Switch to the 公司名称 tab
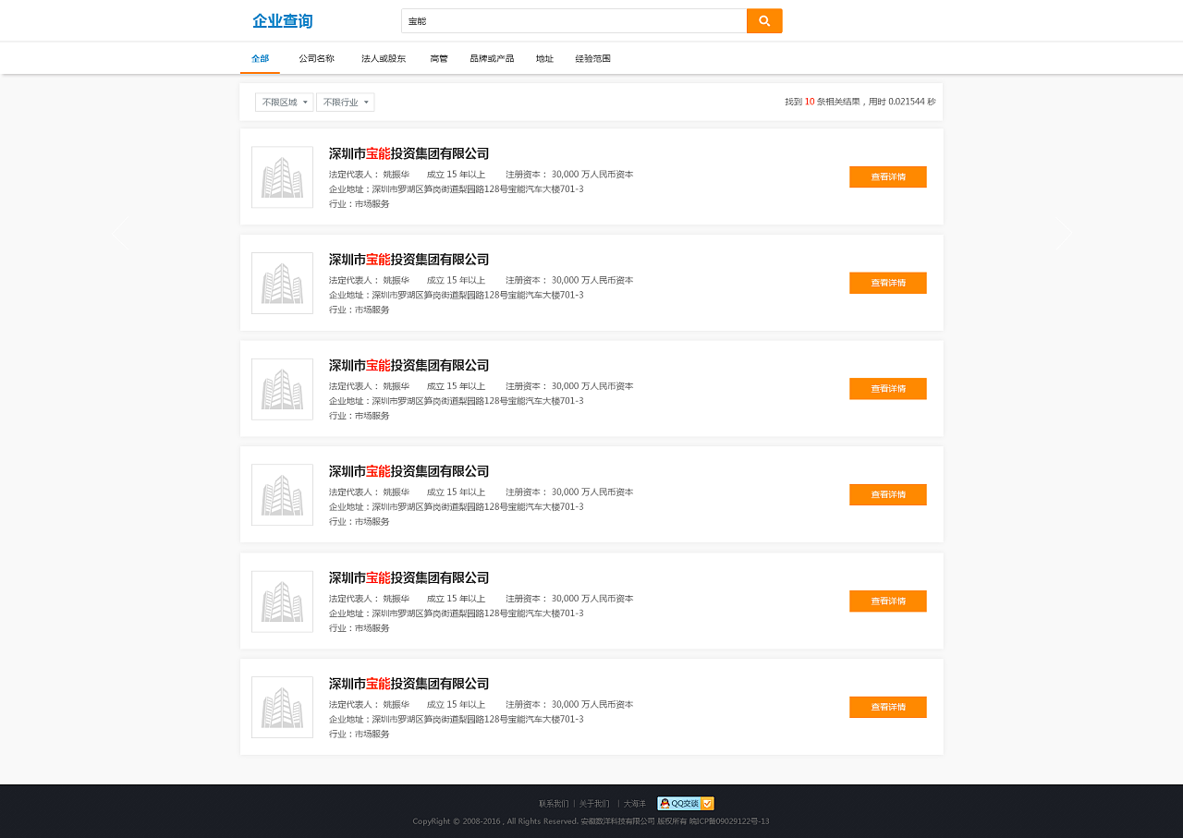Screen dimensions: 1183x838 316,57
